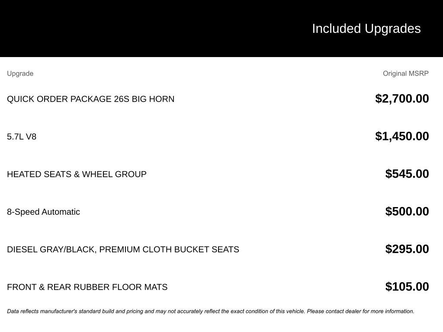Click "exact condition of this vehicle" disclaimer phrase
This screenshot has height=332, width=443.
click(x=267, y=311)
